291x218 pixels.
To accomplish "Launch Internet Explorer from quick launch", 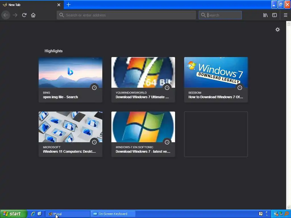I will [33, 214].
